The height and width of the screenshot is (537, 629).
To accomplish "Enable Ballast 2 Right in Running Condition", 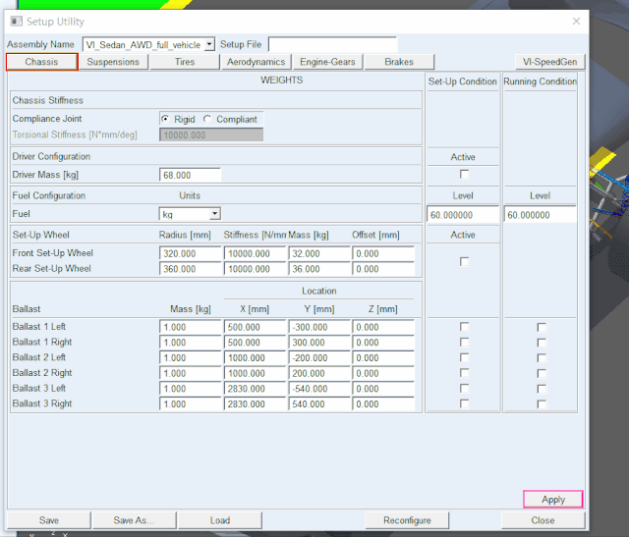I will pyautogui.click(x=542, y=373).
